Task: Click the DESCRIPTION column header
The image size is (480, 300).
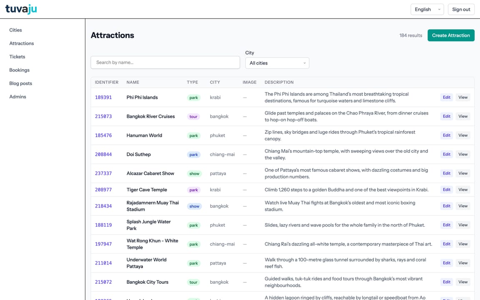Action: pyautogui.click(x=279, y=82)
